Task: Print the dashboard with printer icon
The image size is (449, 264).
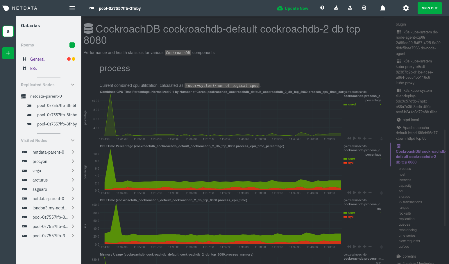Action: click(x=364, y=8)
